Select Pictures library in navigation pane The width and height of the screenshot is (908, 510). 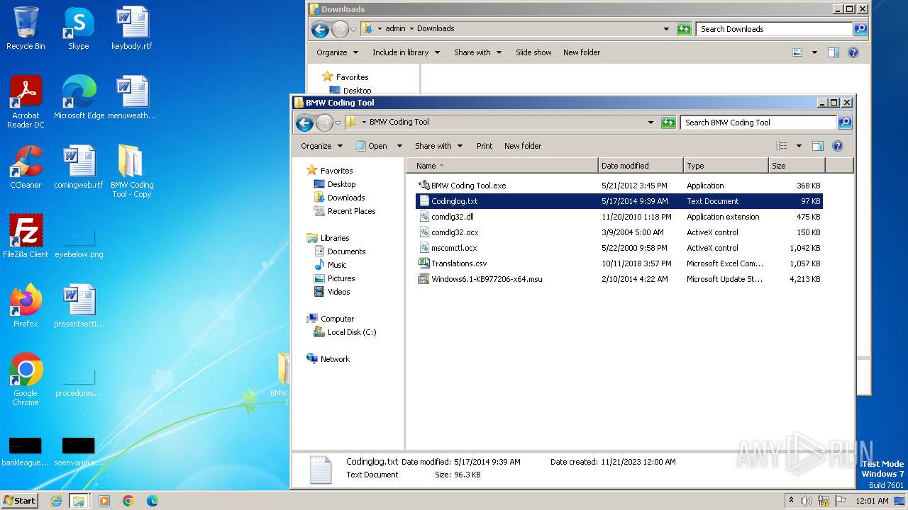340,278
